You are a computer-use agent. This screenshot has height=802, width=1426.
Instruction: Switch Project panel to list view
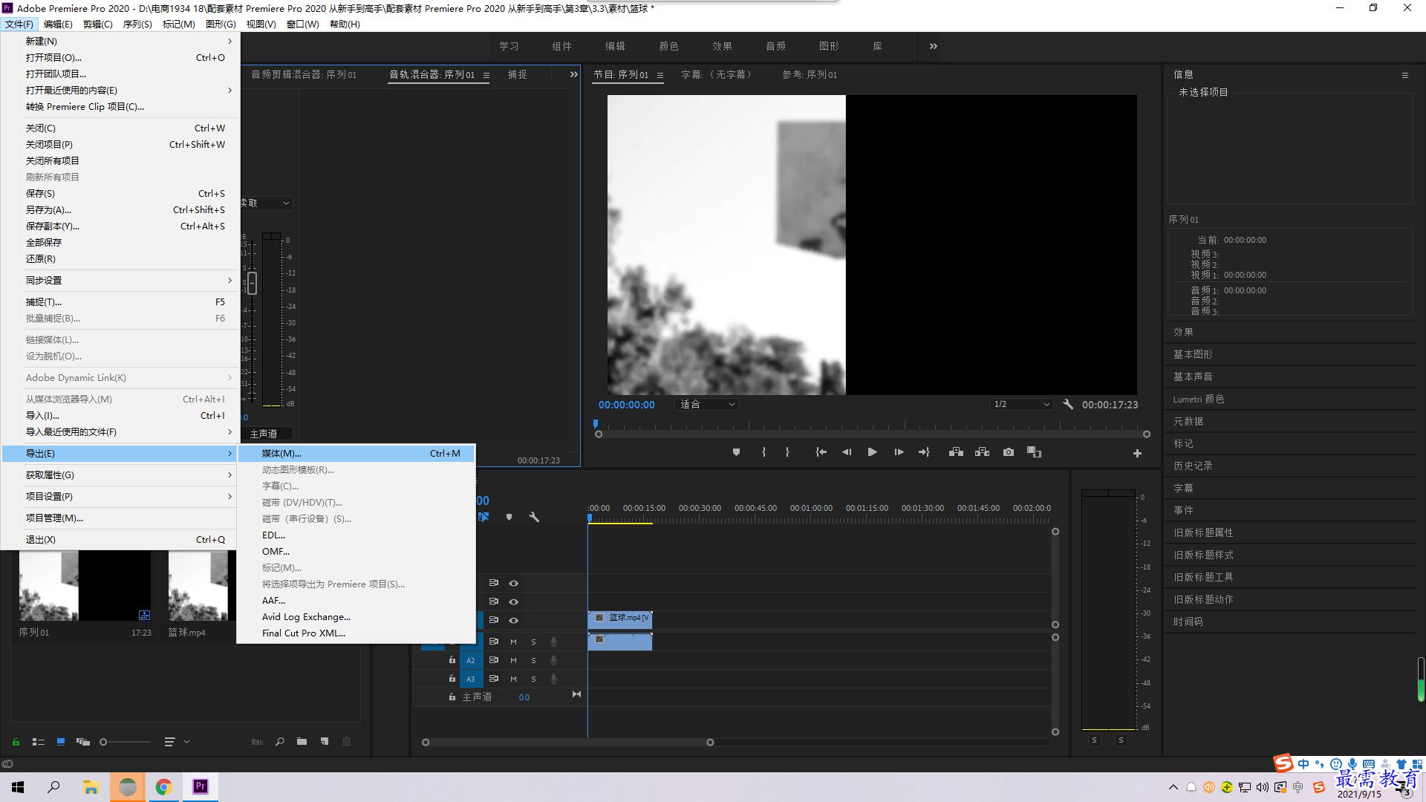point(39,742)
